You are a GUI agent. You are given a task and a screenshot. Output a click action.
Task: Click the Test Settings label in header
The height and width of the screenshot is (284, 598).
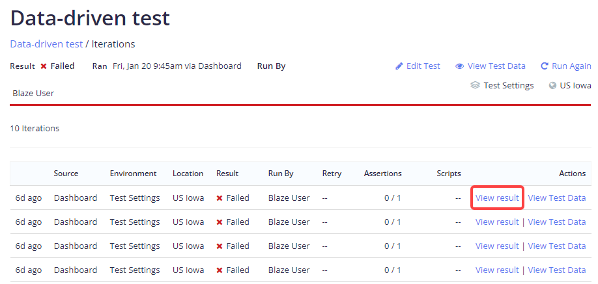click(508, 86)
